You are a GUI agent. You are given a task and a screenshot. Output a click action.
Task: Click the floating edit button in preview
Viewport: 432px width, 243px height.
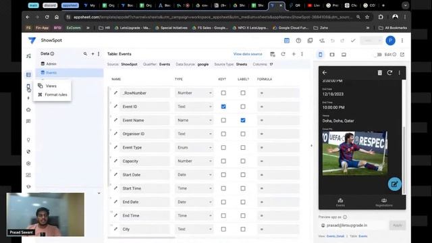pyautogui.click(x=394, y=184)
